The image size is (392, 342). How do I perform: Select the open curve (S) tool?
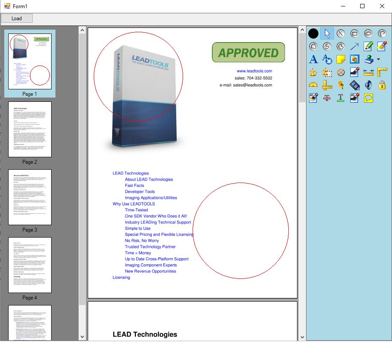[327, 46]
